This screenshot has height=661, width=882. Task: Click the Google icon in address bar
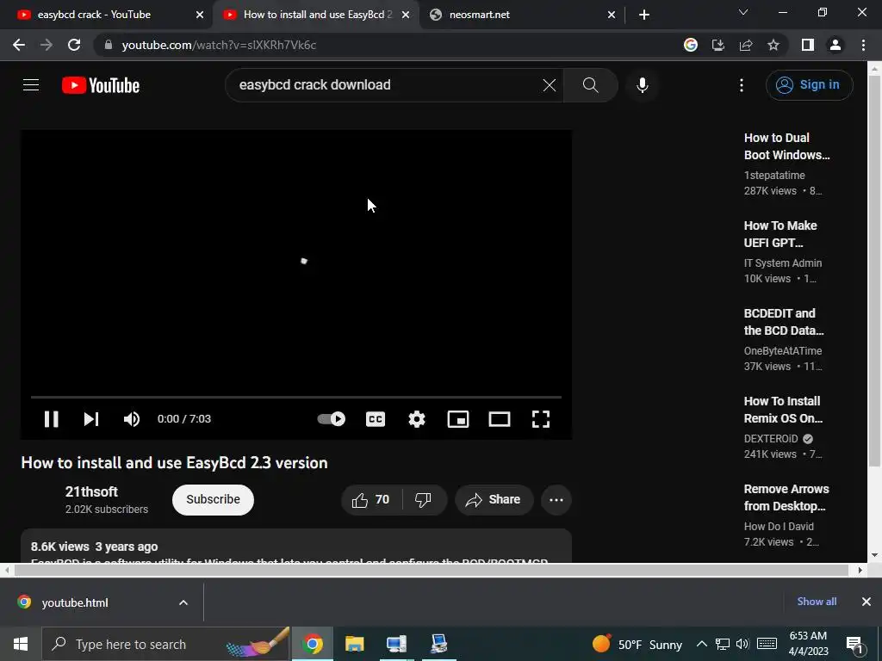[x=690, y=45]
